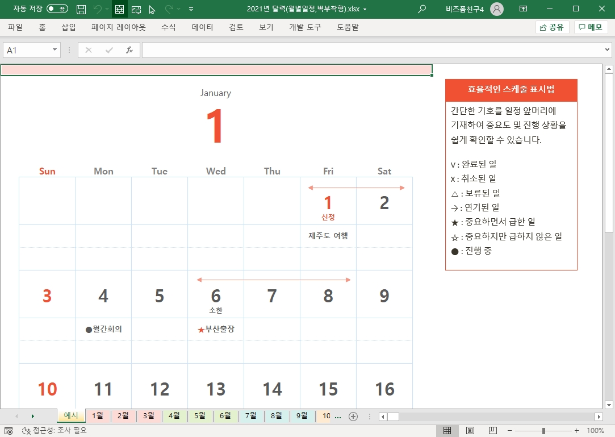Viewport: 615px width, 437px height.
Task: Click the vertical scrollbar up arrow
Action: coord(609,69)
